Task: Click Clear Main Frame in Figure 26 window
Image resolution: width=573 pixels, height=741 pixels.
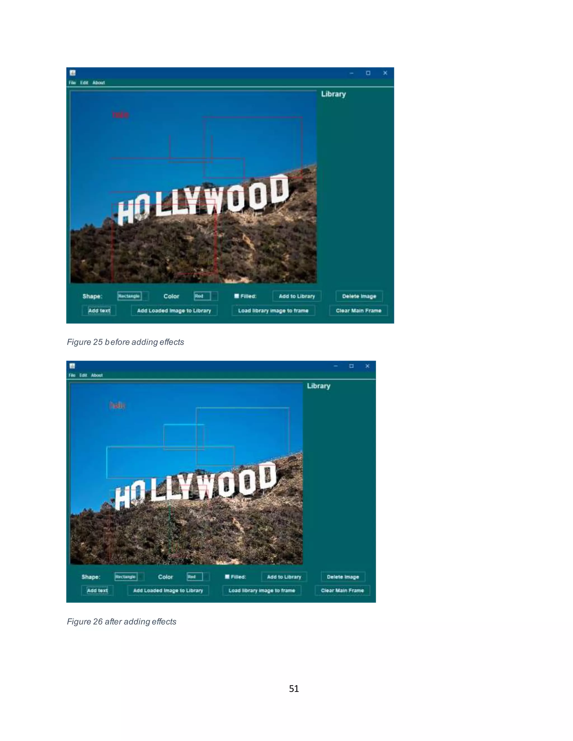Action: tap(342, 590)
